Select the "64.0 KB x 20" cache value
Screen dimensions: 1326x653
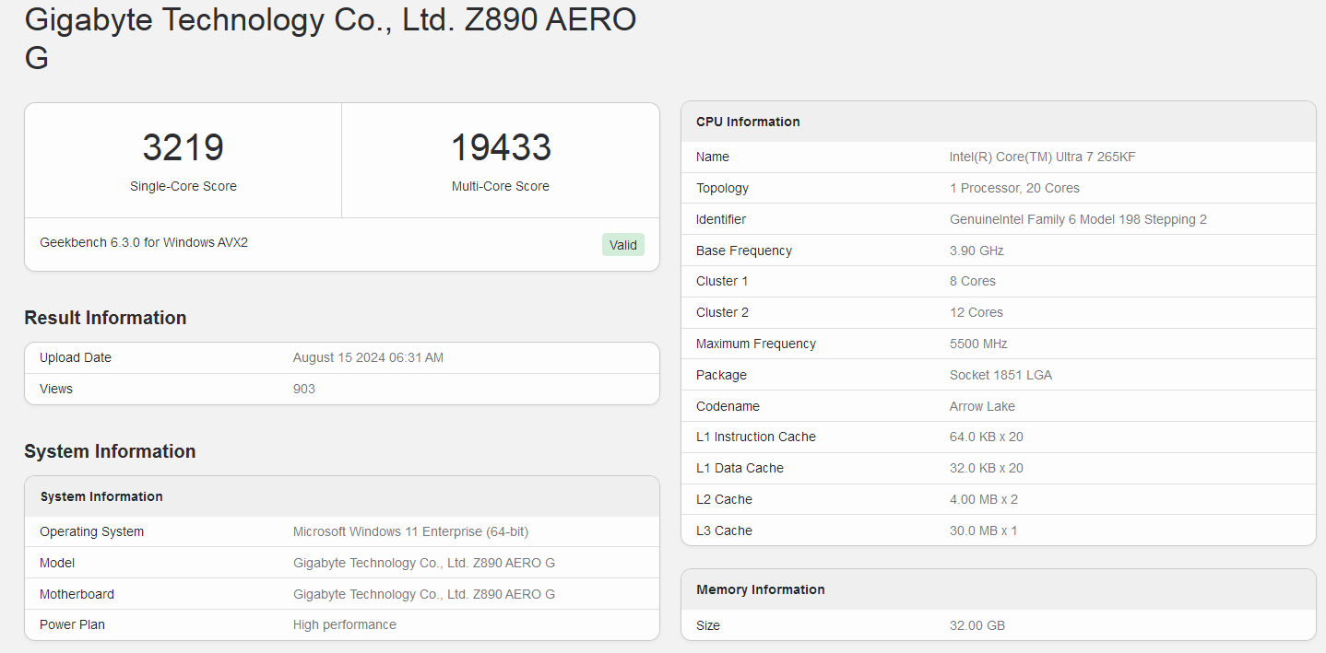pyautogui.click(x=987, y=437)
